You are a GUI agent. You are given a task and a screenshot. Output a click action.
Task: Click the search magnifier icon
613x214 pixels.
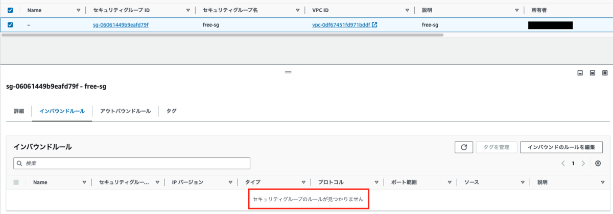click(x=20, y=164)
